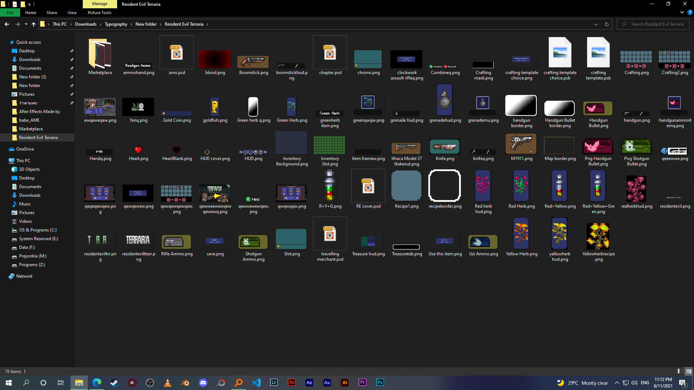
Task: Launch Microsoft Edge from taskbar
Action: pos(97,383)
